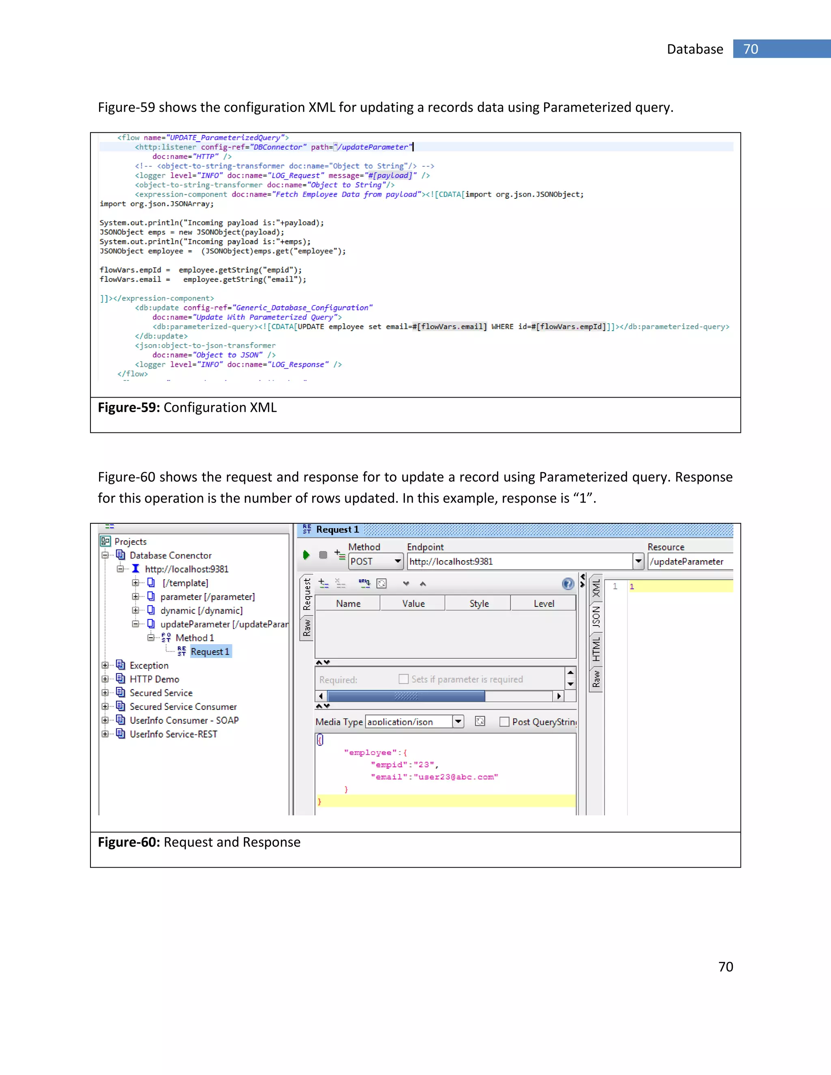Open the Media Type application/json dropdown

(459, 722)
